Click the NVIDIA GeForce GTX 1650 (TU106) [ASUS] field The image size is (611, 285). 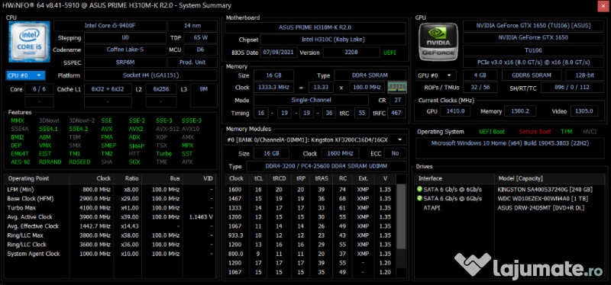pos(533,26)
